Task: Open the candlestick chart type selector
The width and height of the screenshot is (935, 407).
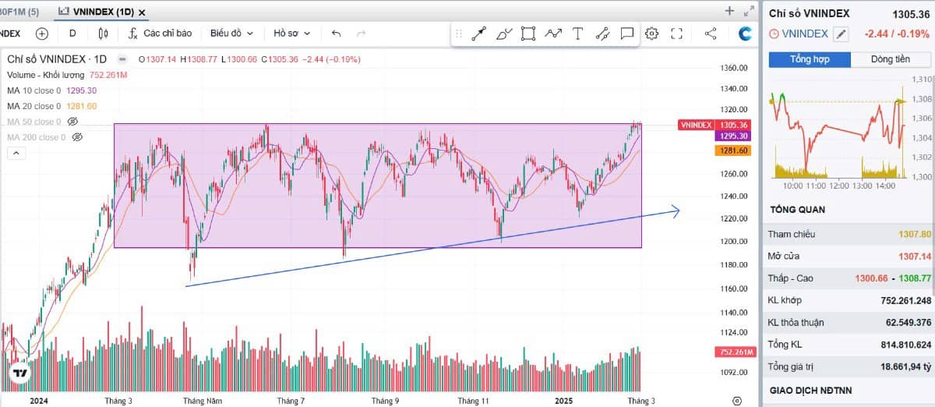Action: coord(104,34)
